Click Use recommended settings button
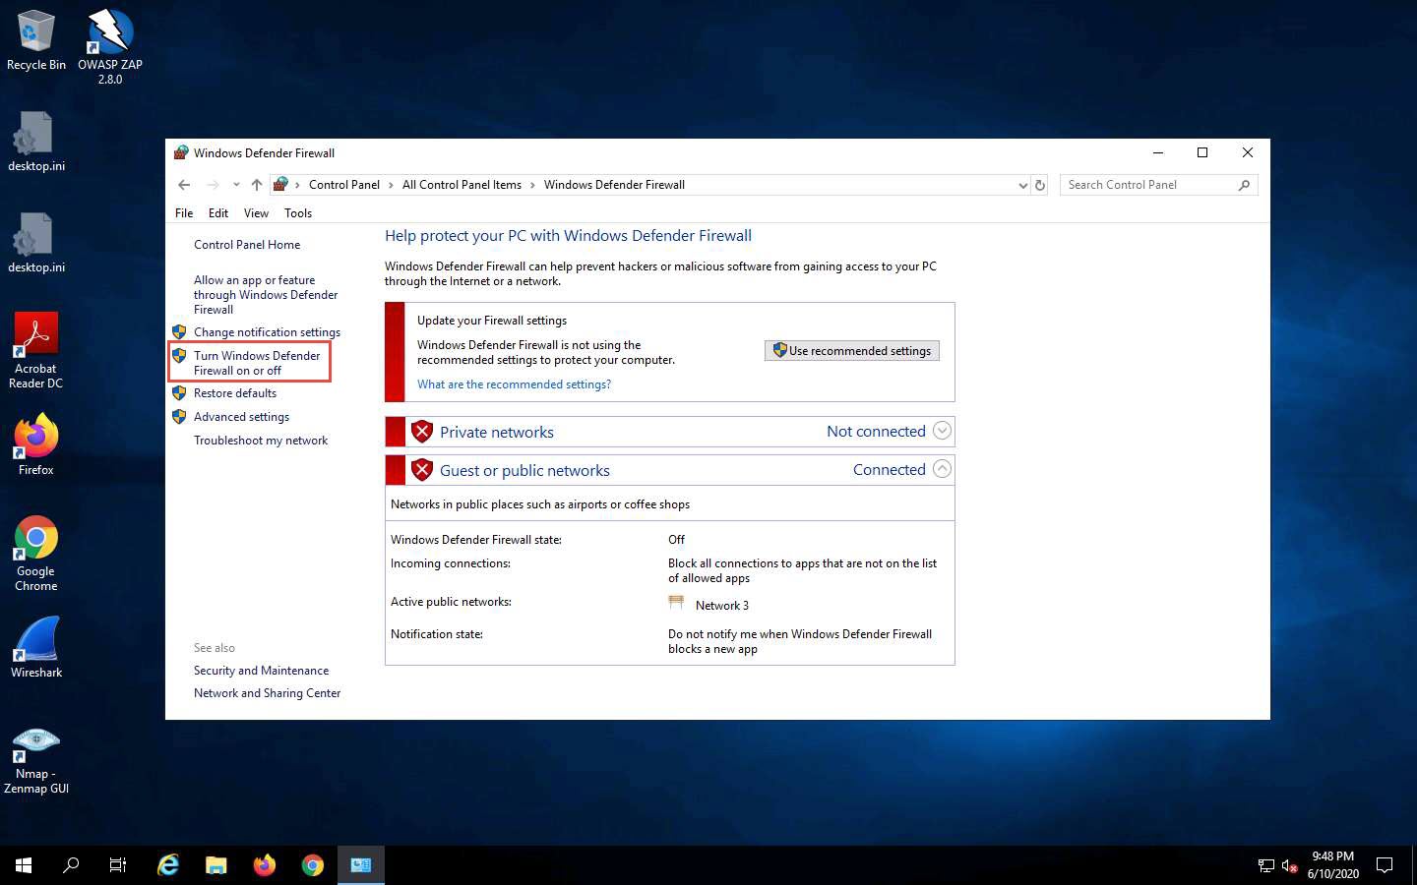1417x885 pixels. pos(852,351)
